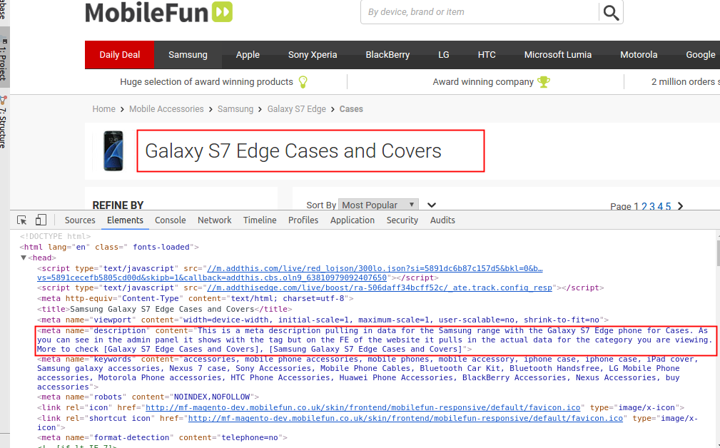Select the meta viewport line
The height and width of the screenshot is (448, 720).
(x=323, y=320)
